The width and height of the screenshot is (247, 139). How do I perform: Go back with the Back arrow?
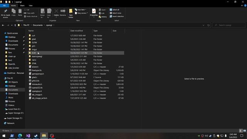[3, 25]
